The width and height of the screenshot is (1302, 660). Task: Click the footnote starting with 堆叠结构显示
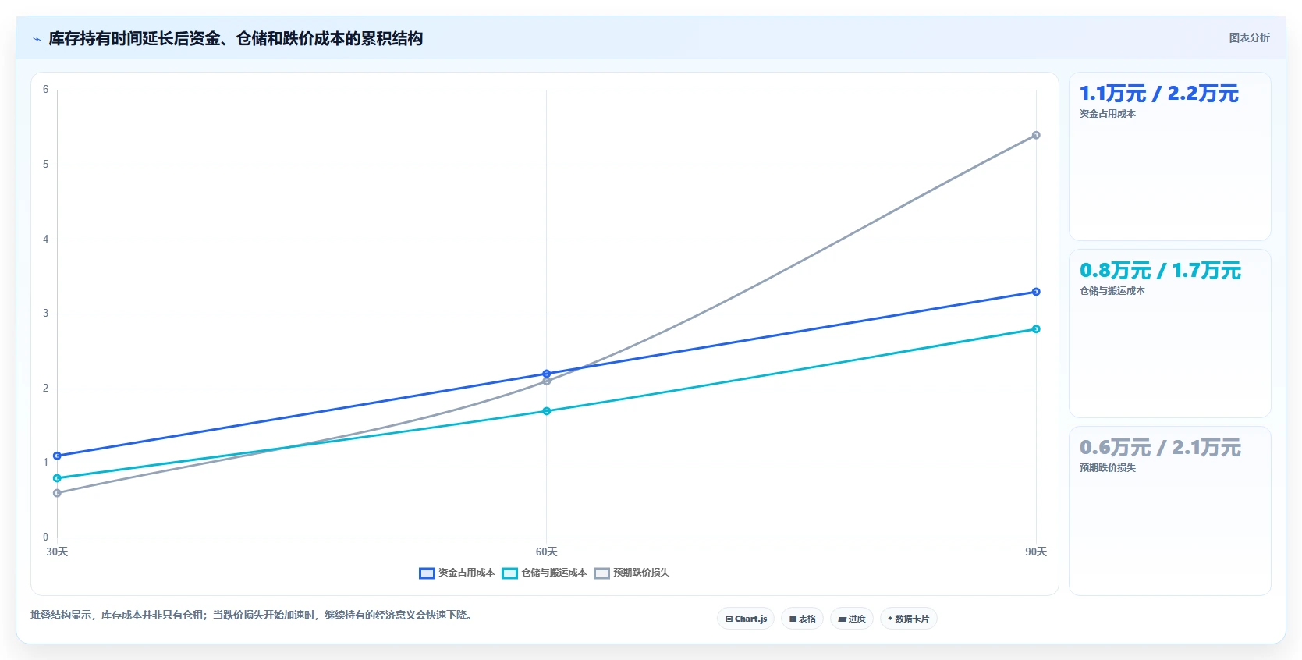click(253, 615)
